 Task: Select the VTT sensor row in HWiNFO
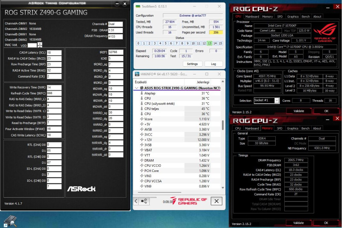coord(177,155)
